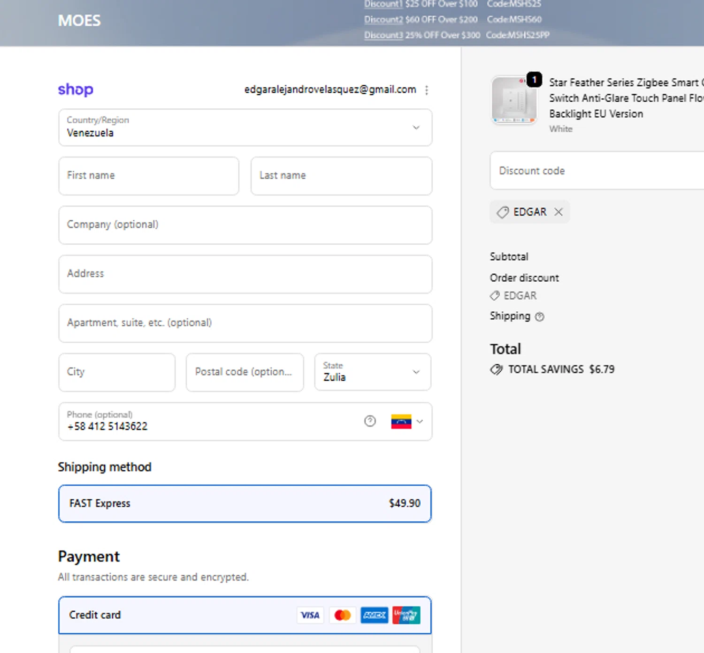
Task: Click the Shipping info question-mark icon
Action: (x=540, y=317)
